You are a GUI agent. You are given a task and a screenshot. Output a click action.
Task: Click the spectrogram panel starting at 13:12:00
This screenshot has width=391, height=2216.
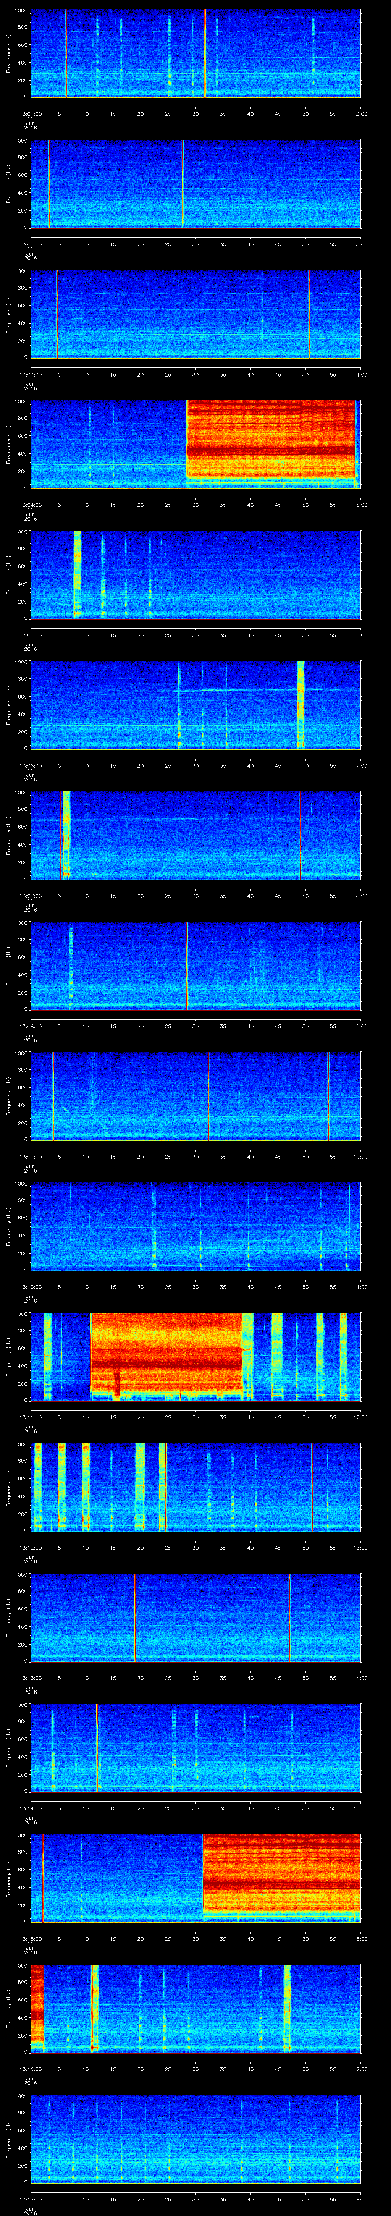click(x=195, y=1486)
